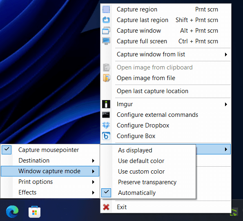243x221 pixels.
Task: Select Configure external commands
Action: pos(166,115)
